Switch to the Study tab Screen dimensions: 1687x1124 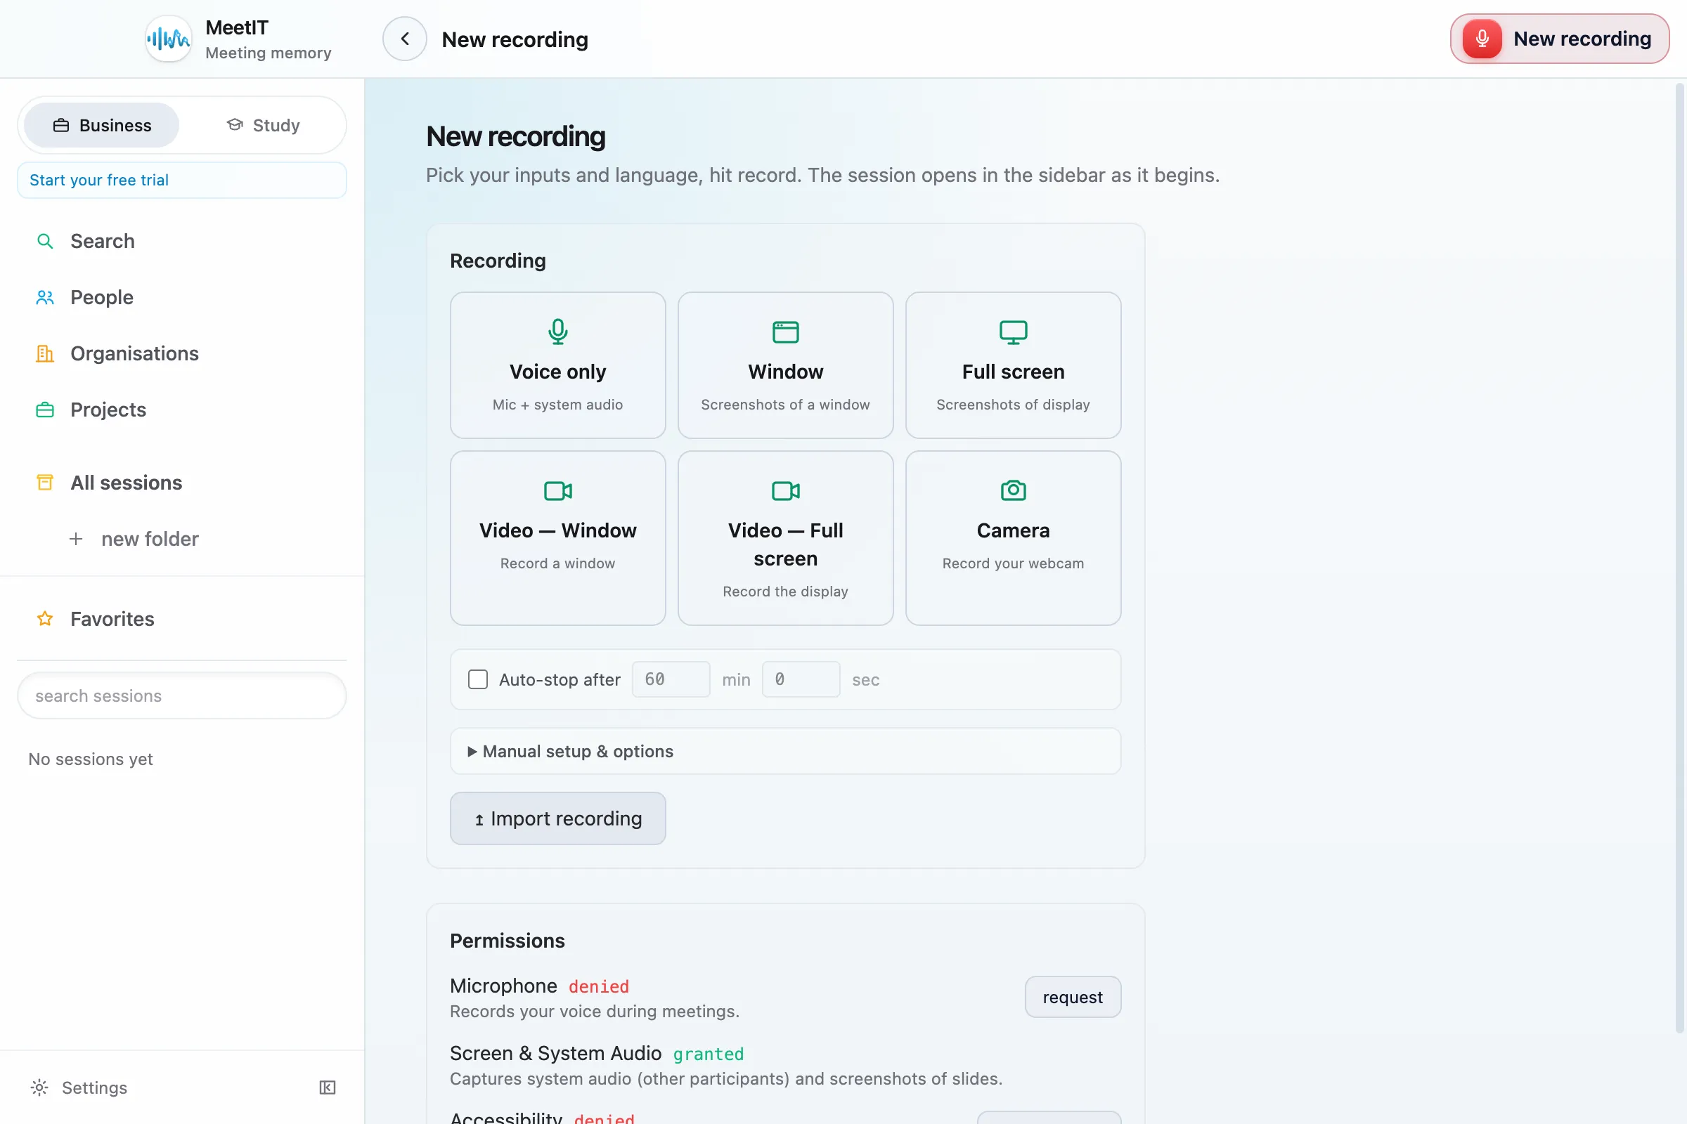[263, 126]
